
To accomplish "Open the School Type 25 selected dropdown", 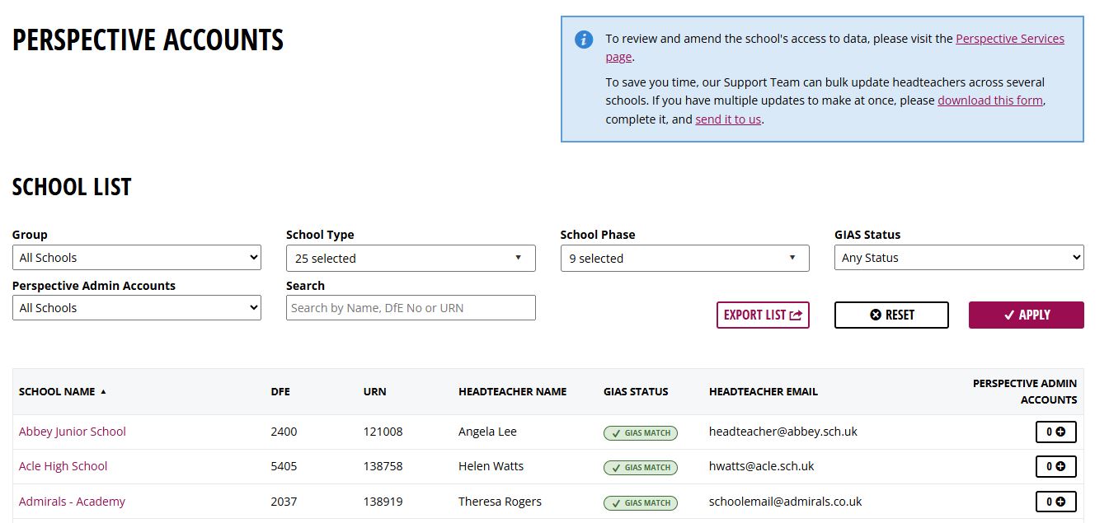I will [x=411, y=258].
